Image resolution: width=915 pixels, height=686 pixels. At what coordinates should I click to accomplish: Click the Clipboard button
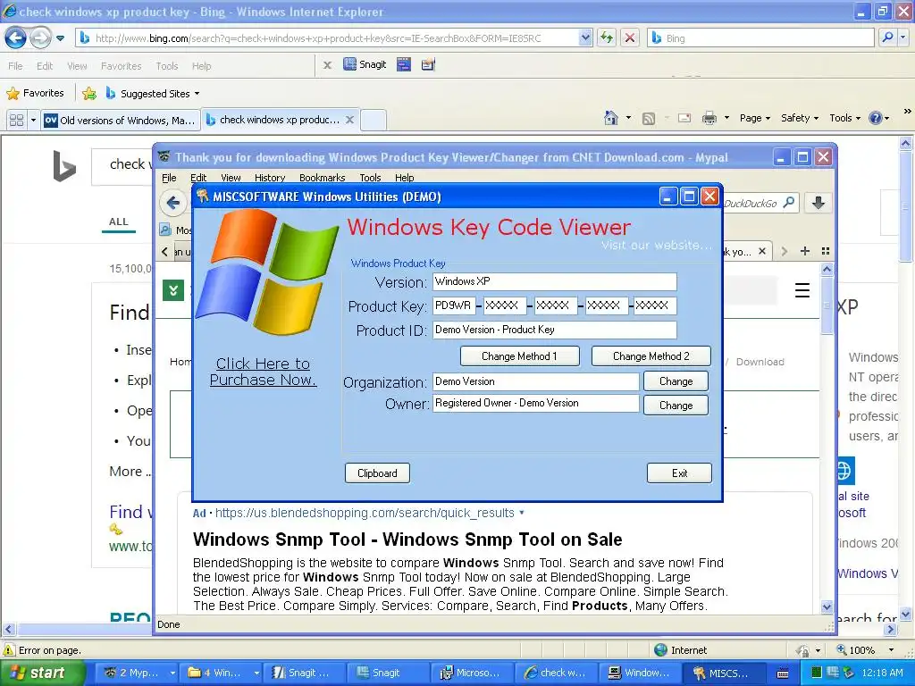(377, 473)
